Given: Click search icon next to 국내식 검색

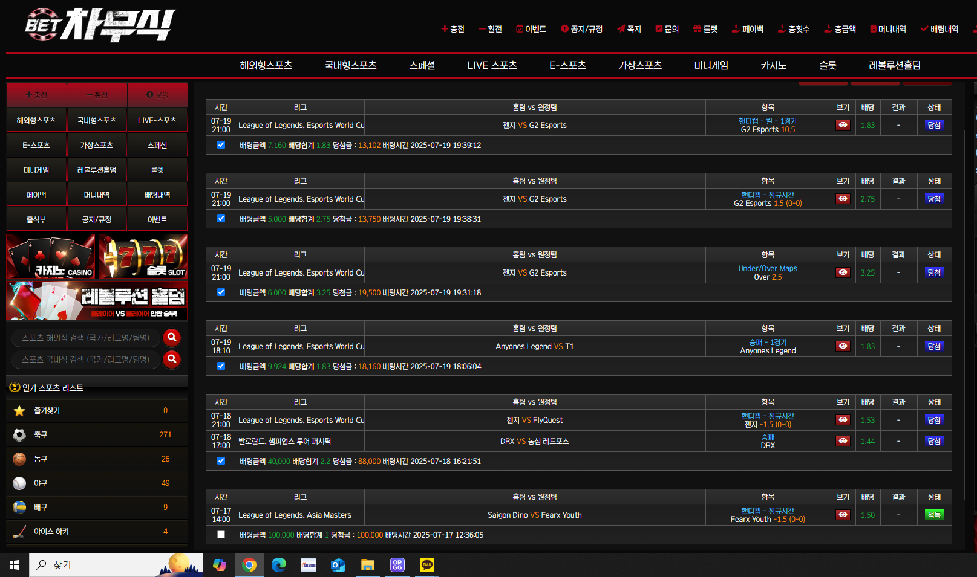Looking at the screenshot, I should [x=172, y=359].
